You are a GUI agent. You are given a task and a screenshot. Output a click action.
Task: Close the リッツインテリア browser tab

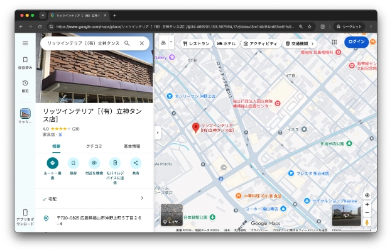click(x=106, y=16)
